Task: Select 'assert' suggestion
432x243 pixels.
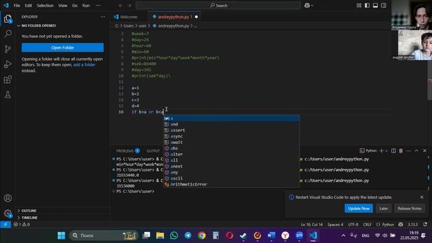Action: [232, 130]
